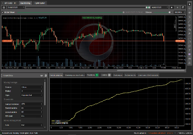The image size is (193, 135).
Task: Open the Ordres tab
Action: coord(106,75)
